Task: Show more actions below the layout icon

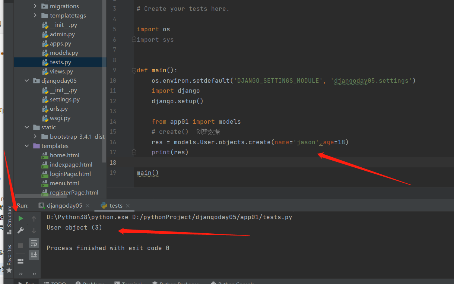Action: coord(21,274)
